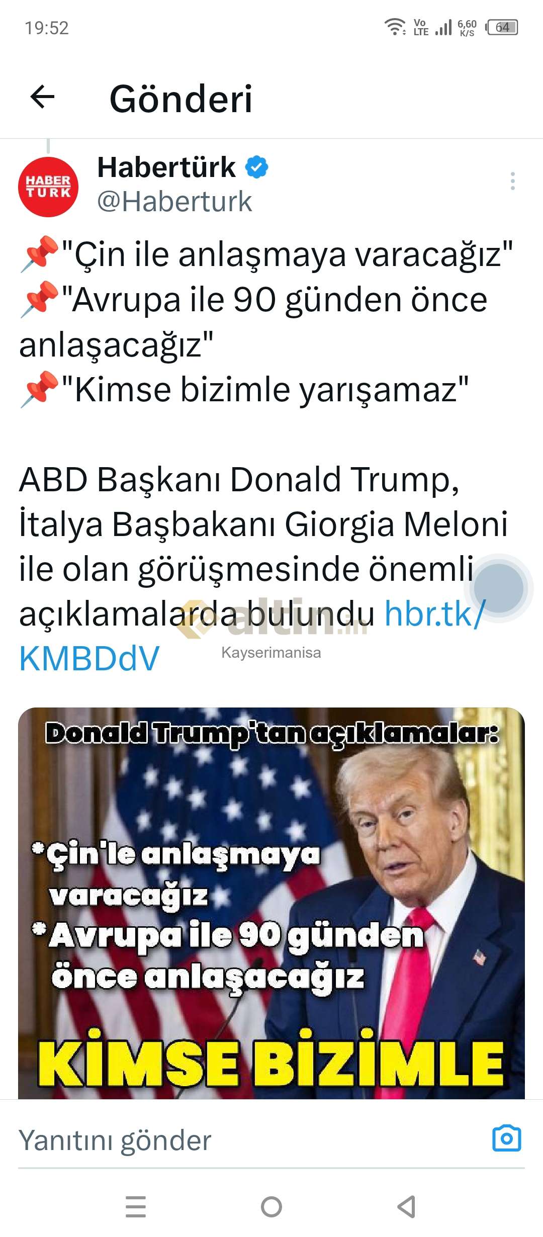Tap the "Kimse bizimle yarışamaz" tweet line
The width and height of the screenshot is (543, 1237).
pos(244,390)
